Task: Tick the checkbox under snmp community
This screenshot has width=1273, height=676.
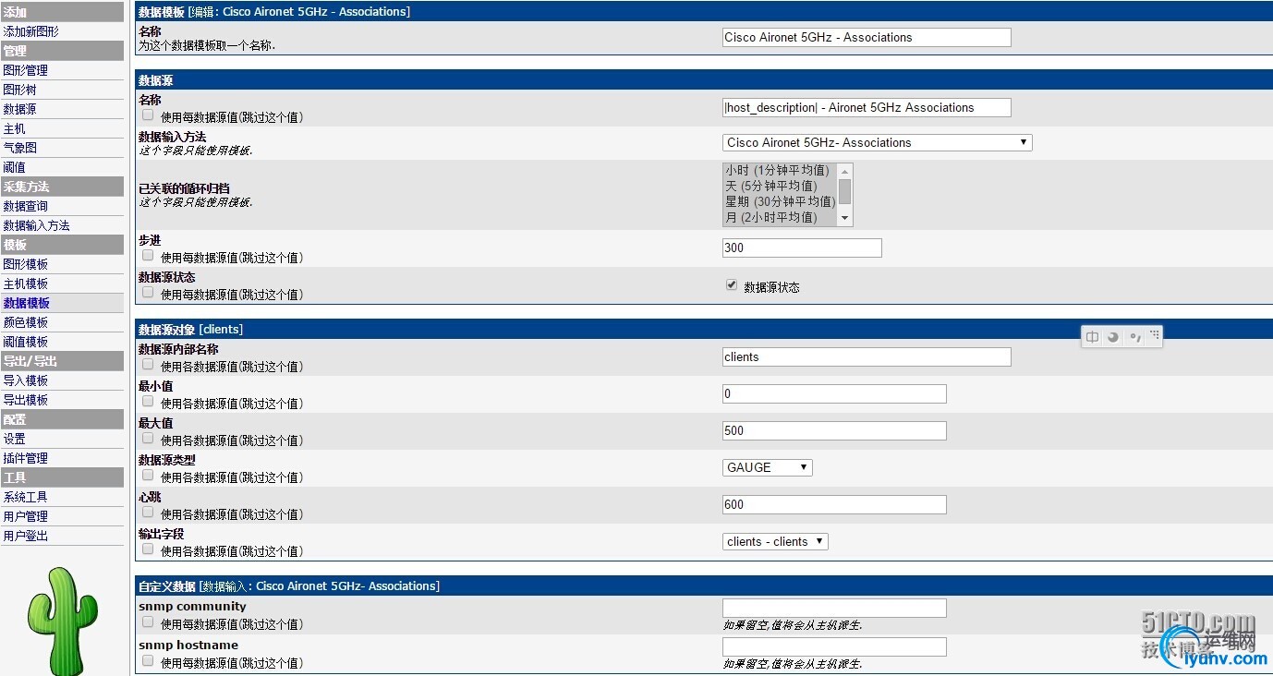Action: tap(148, 622)
